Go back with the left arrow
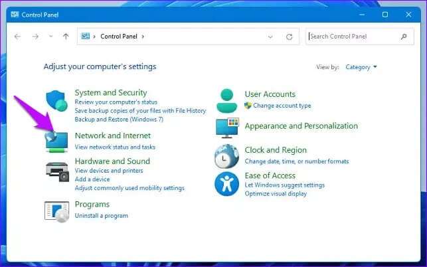The width and height of the screenshot is (427, 267). click(17, 37)
